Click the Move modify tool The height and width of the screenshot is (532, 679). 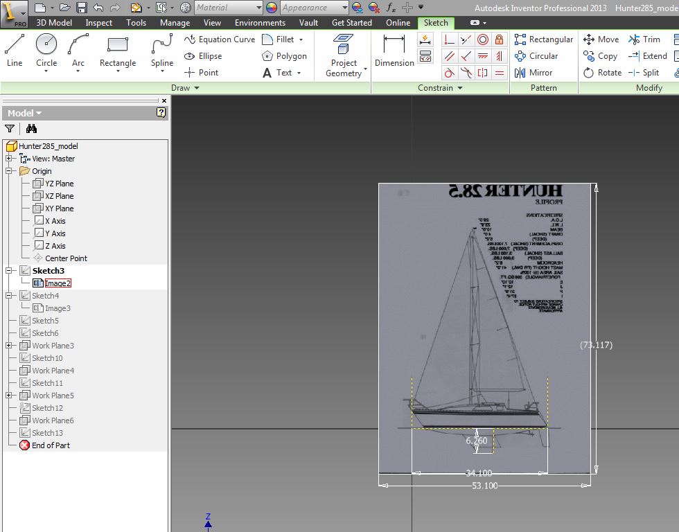coord(601,39)
